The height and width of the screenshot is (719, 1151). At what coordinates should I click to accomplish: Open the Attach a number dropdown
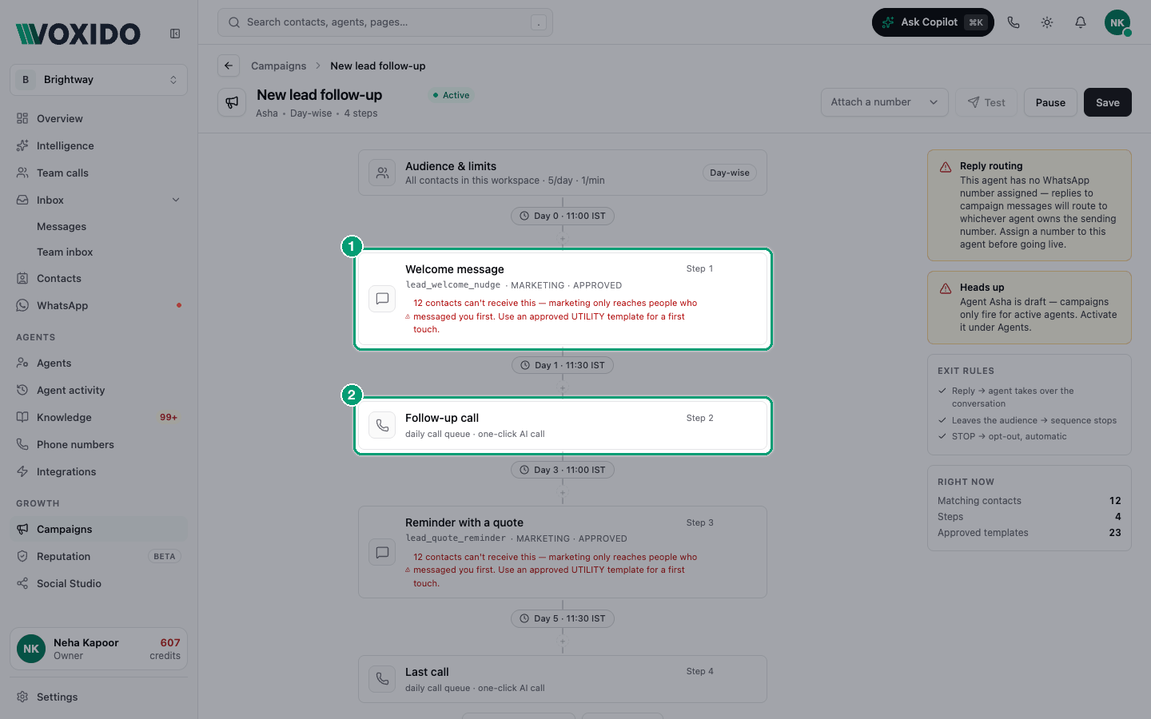884,102
